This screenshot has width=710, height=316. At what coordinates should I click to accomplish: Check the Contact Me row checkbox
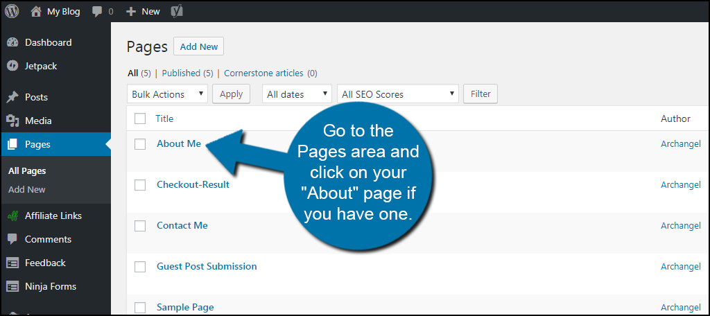140,225
